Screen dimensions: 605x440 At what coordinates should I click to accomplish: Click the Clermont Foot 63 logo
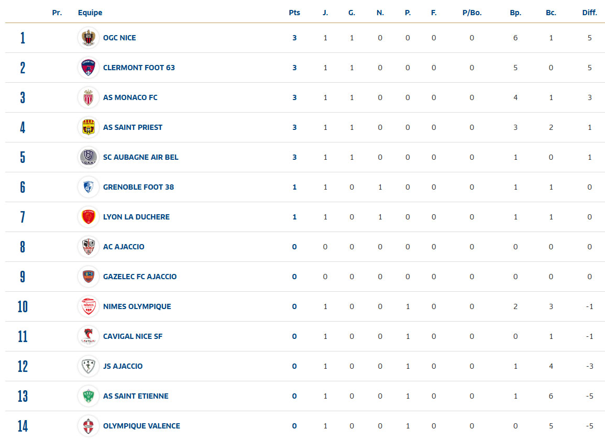tap(88, 68)
